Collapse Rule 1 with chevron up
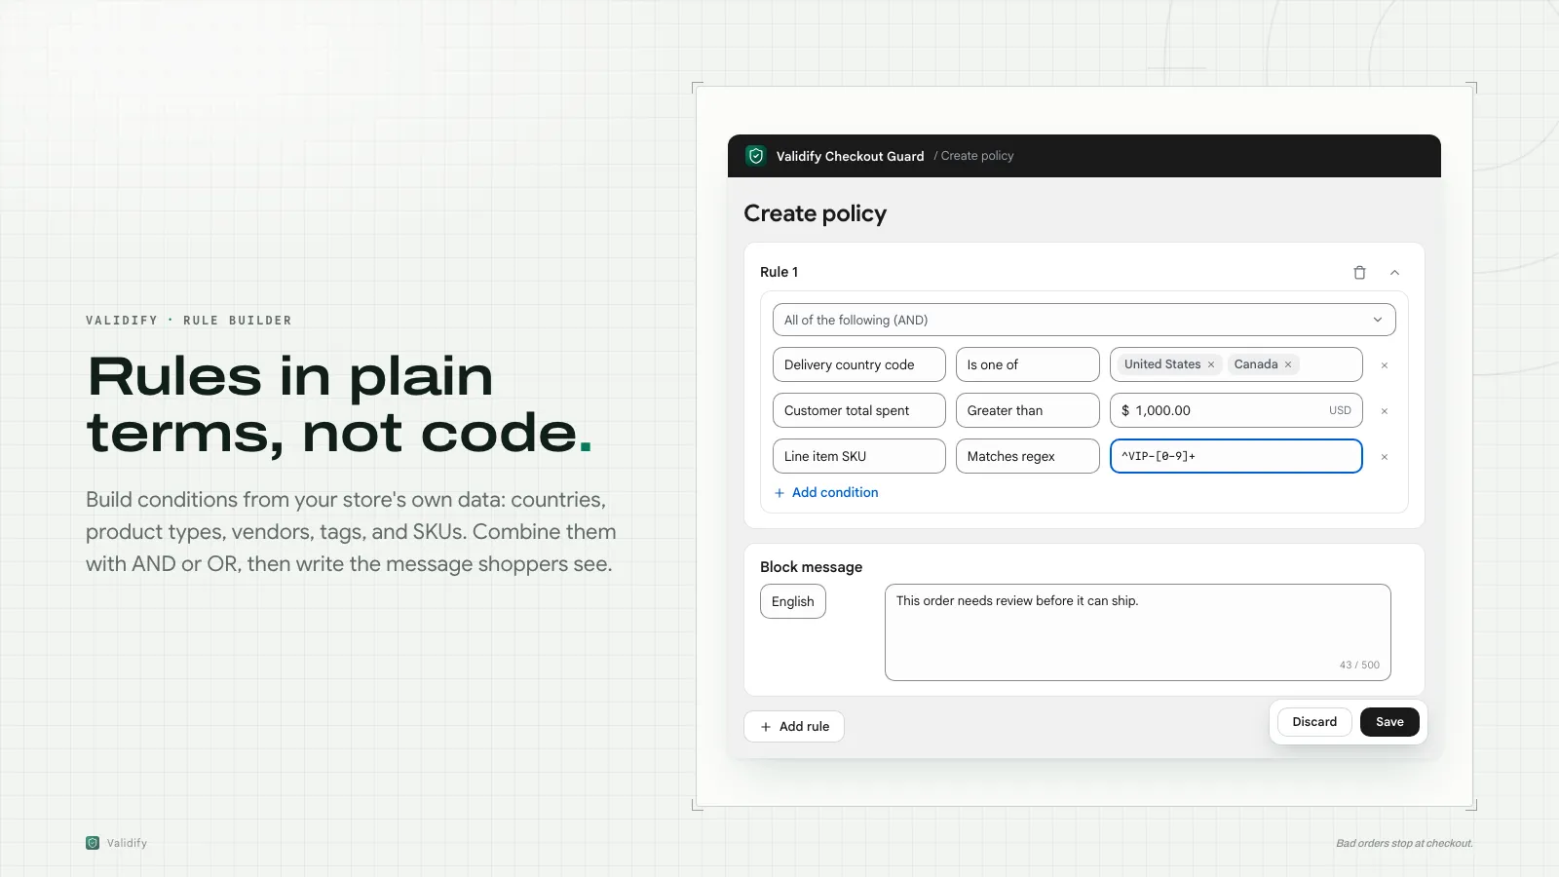 (x=1394, y=273)
